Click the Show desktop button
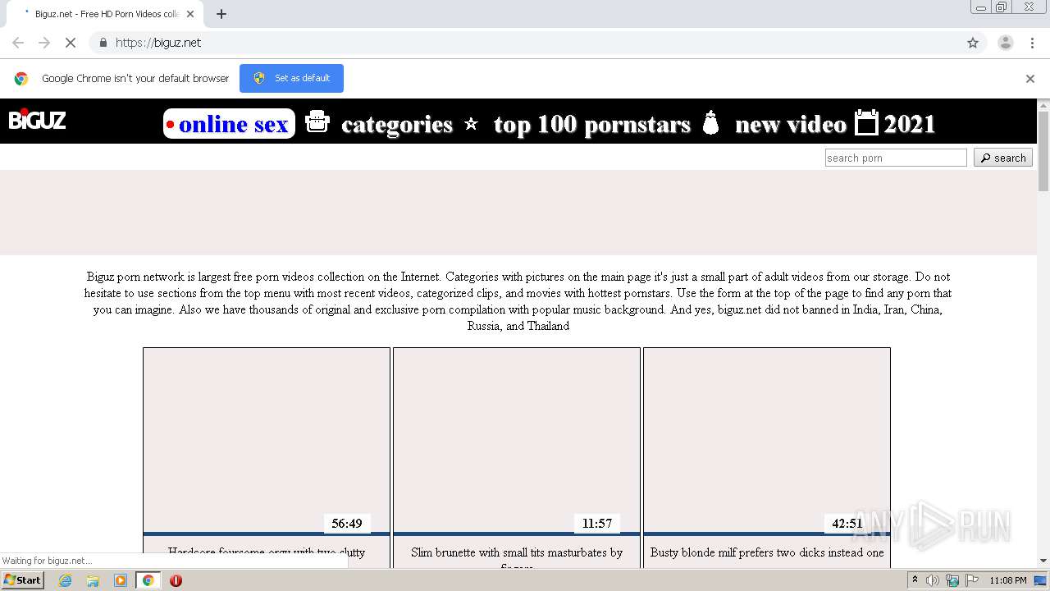Screen dimensions: 1050x591 tap(1041, 580)
